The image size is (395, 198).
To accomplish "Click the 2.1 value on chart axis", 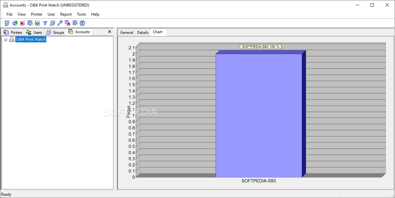I will (132, 48).
